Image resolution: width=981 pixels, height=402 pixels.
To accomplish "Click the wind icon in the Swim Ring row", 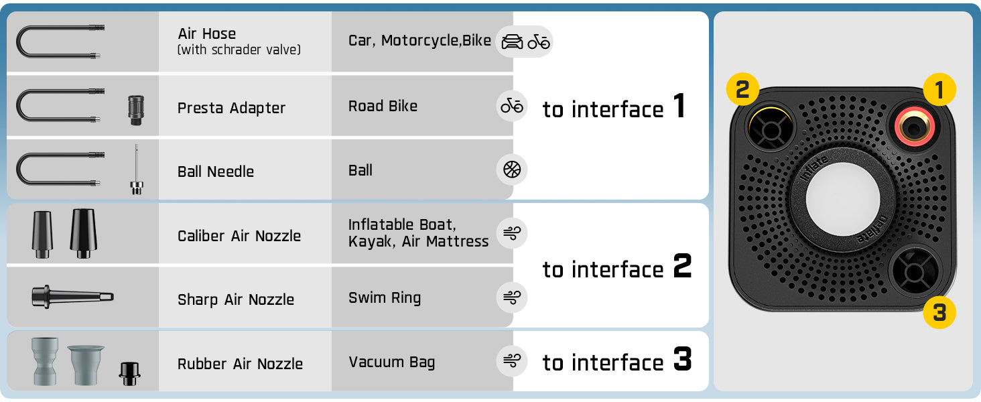I will [512, 297].
